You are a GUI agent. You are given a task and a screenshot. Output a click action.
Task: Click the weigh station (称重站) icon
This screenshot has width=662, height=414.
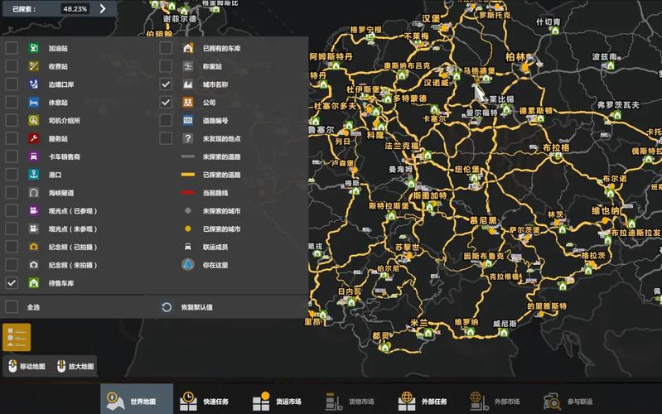tap(188, 66)
